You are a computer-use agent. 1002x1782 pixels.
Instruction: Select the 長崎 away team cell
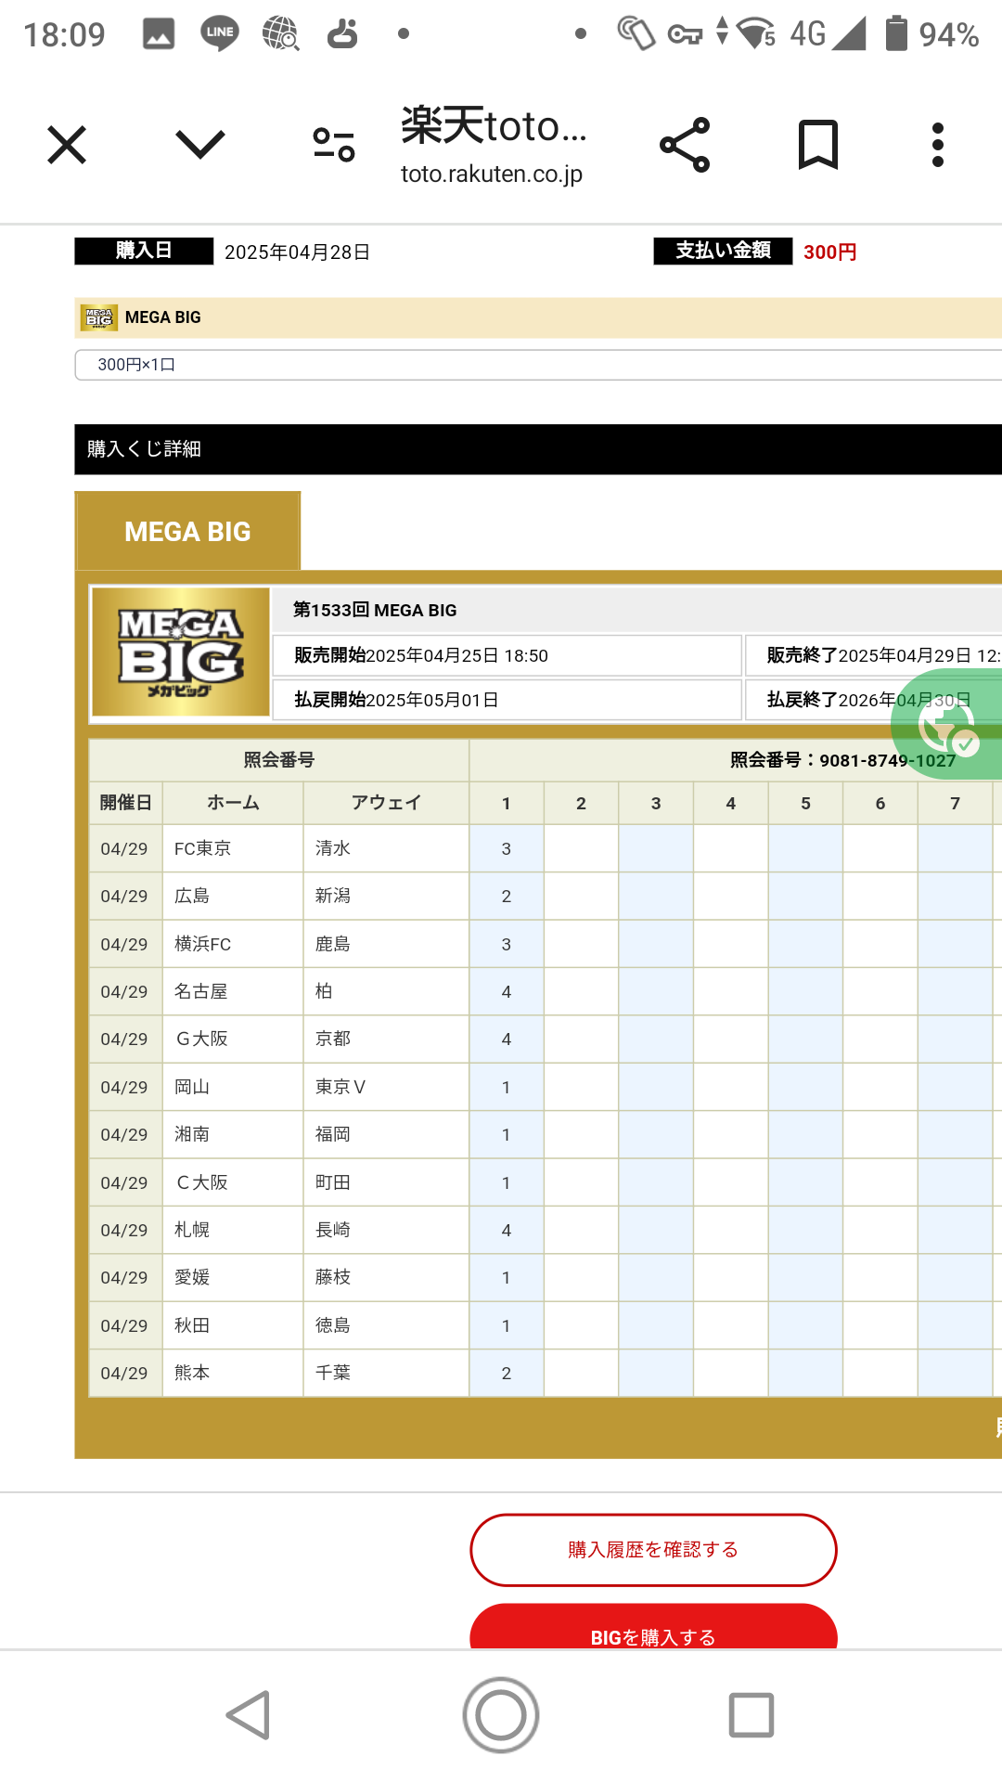click(386, 1230)
